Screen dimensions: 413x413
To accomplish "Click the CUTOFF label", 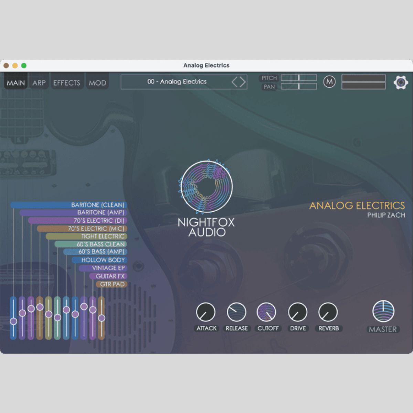I will (268, 328).
